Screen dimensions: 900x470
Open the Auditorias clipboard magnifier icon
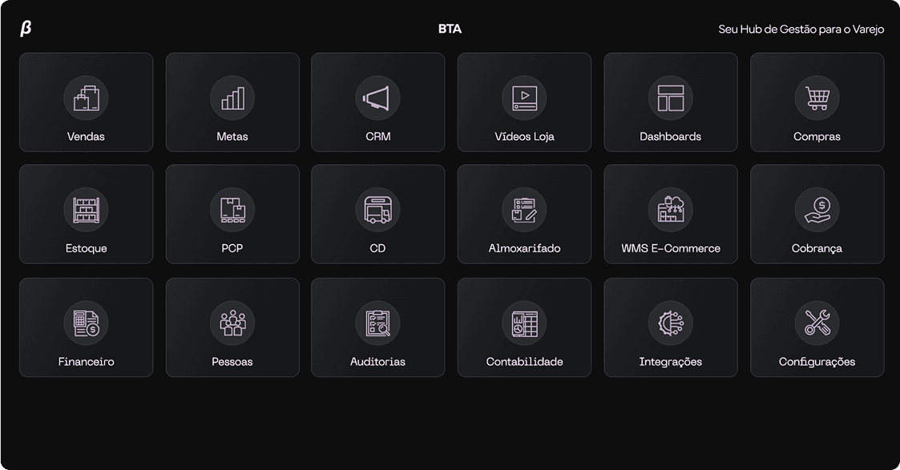click(377, 323)
